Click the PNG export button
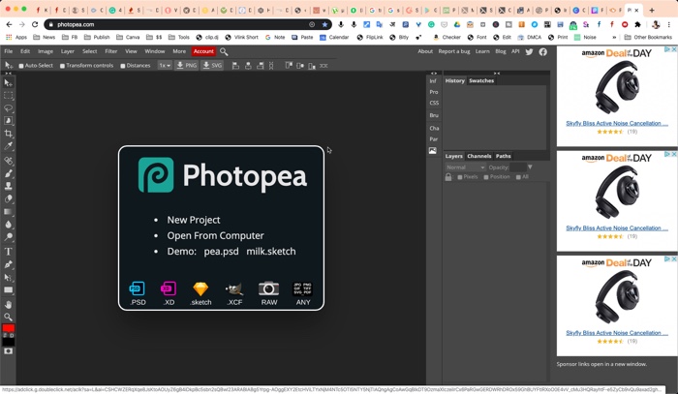The width and height of the screenshot is (678, 394). click(x=187, y=66)
